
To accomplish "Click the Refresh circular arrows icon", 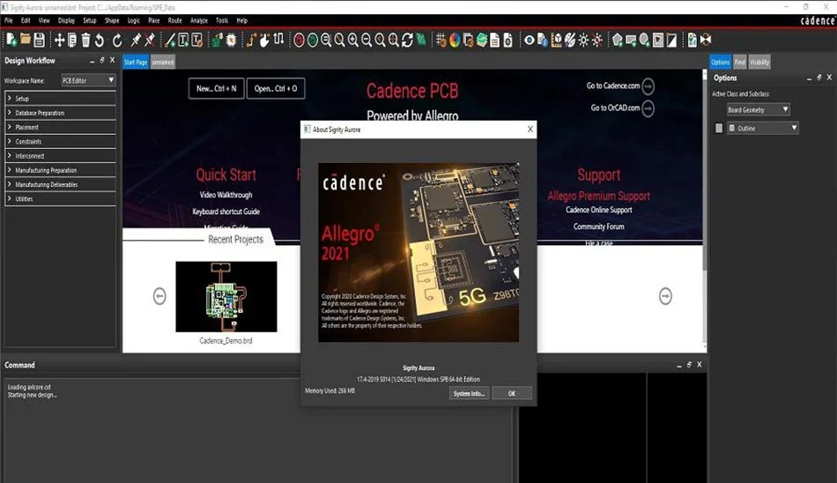I will pos(407,40).
